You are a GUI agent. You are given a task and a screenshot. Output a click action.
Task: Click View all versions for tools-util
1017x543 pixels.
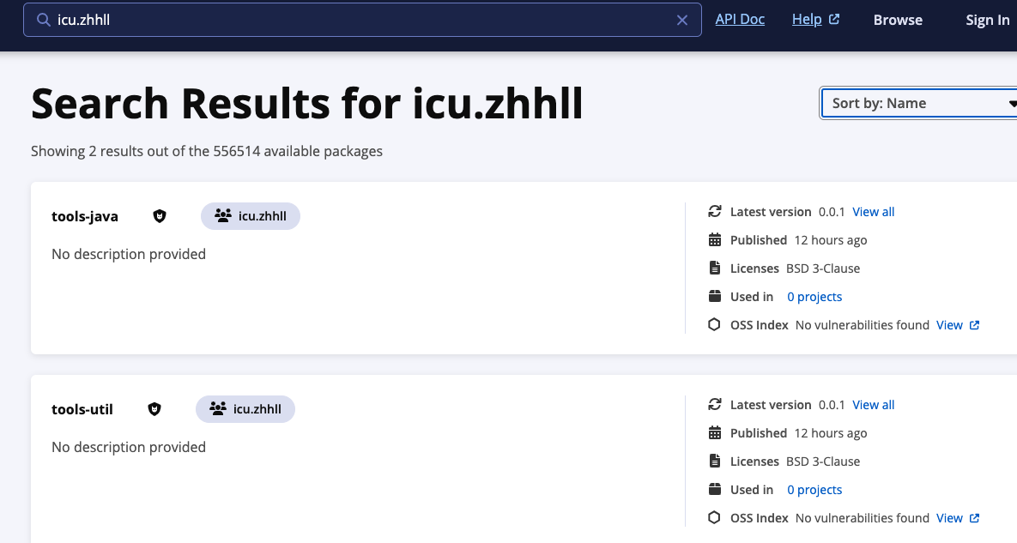click(x=874, y=405)
